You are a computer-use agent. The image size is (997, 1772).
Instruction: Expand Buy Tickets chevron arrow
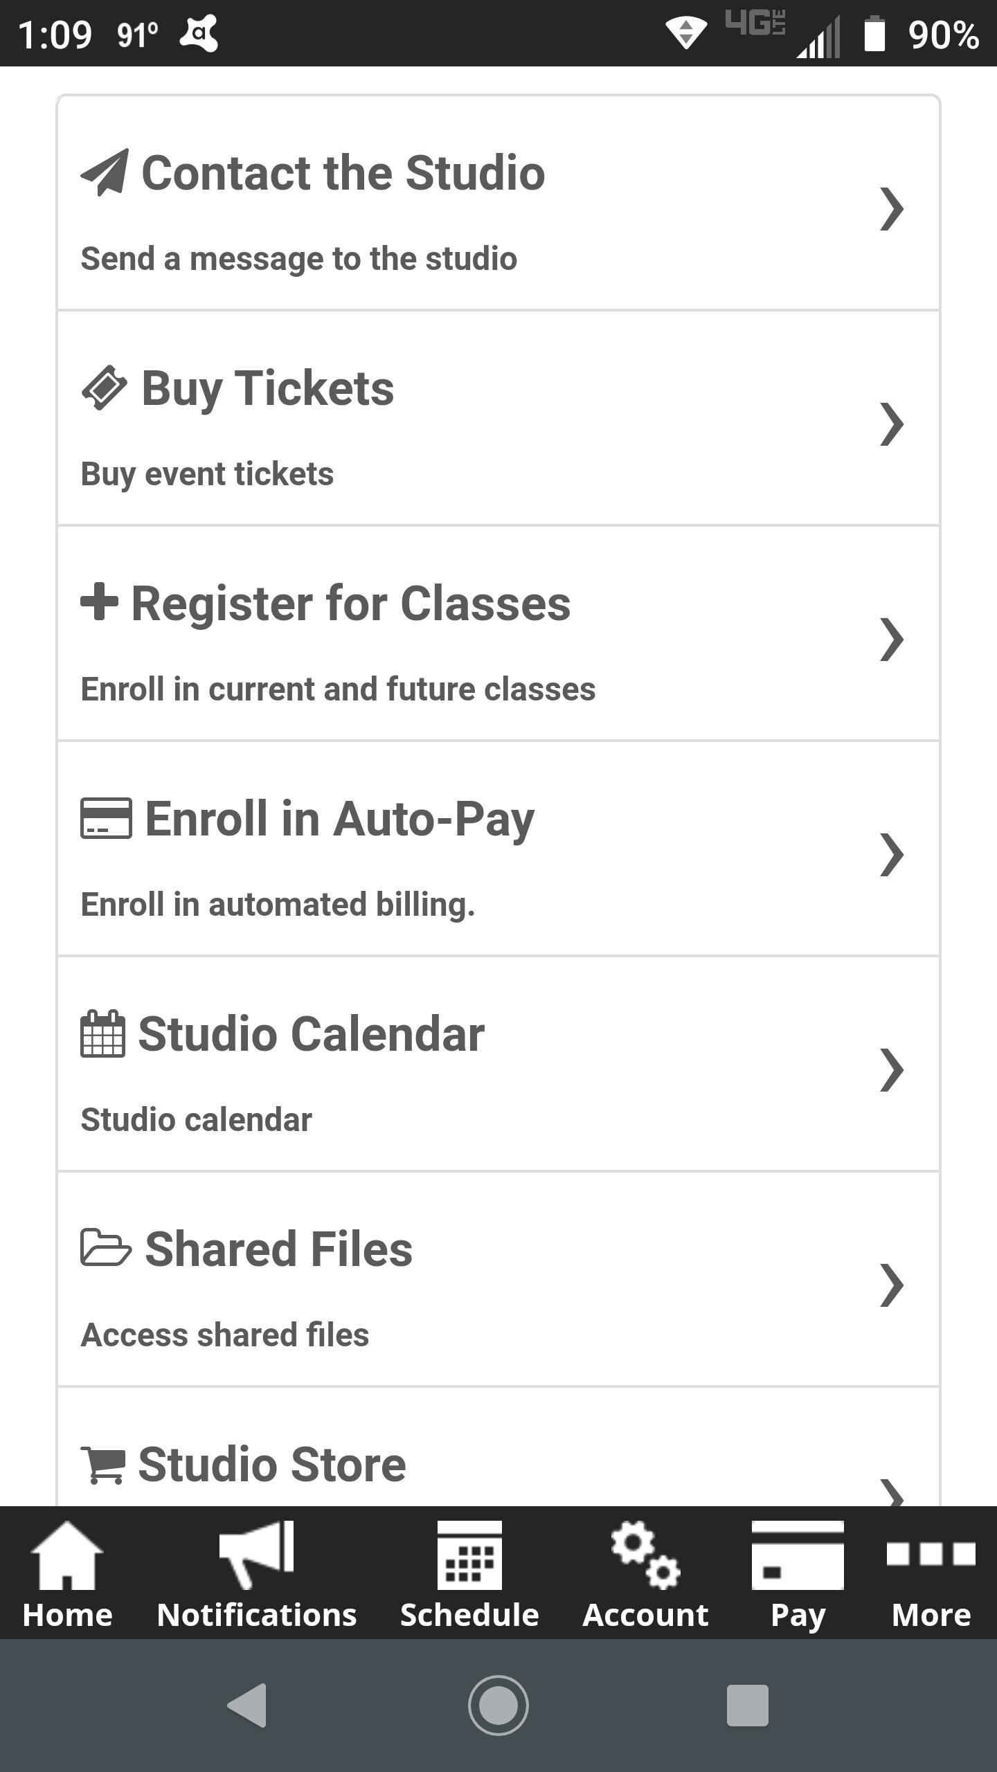click(892, 424)
